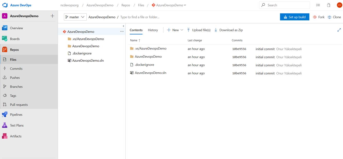This screenshot has width=343, height=159.
Task: Click the AzureDevopsDemo path segment beside master
Action: pos(102,17)
